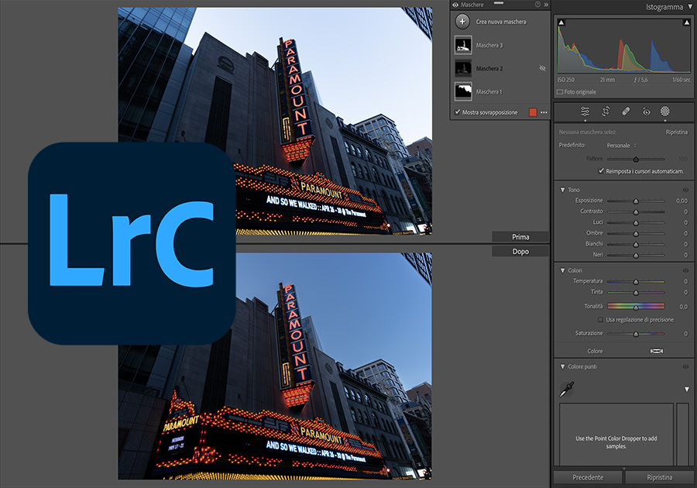Screen dimensions: 697x488
Task: Open the Predefinito Personale dropdown
Action: (x=621, y=146)
